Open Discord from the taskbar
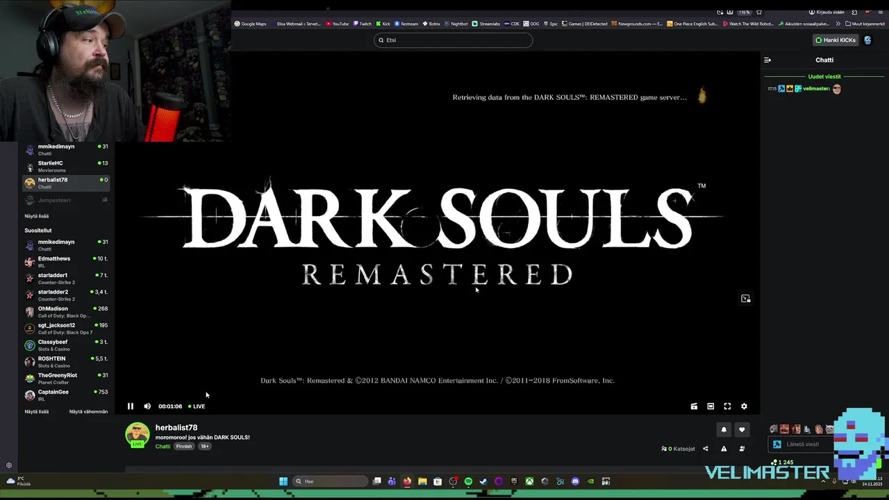The height and width of the screenshot is (500, 889). tap(575, 481)
